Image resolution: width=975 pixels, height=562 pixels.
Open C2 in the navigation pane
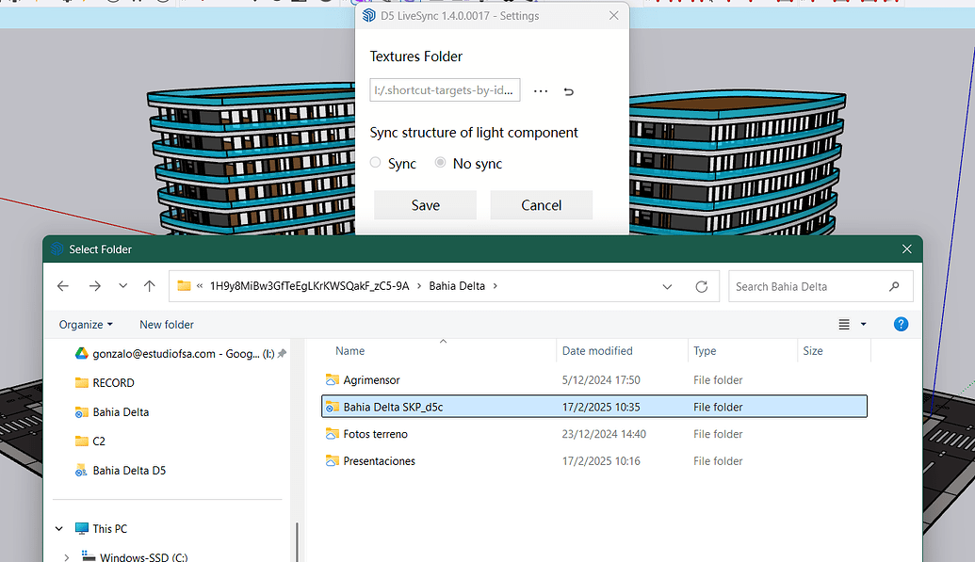pos(99,442)
